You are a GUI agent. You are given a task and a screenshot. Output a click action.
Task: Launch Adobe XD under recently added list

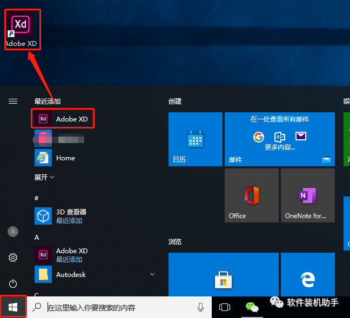pyautogui.click(x=63, y=119)
